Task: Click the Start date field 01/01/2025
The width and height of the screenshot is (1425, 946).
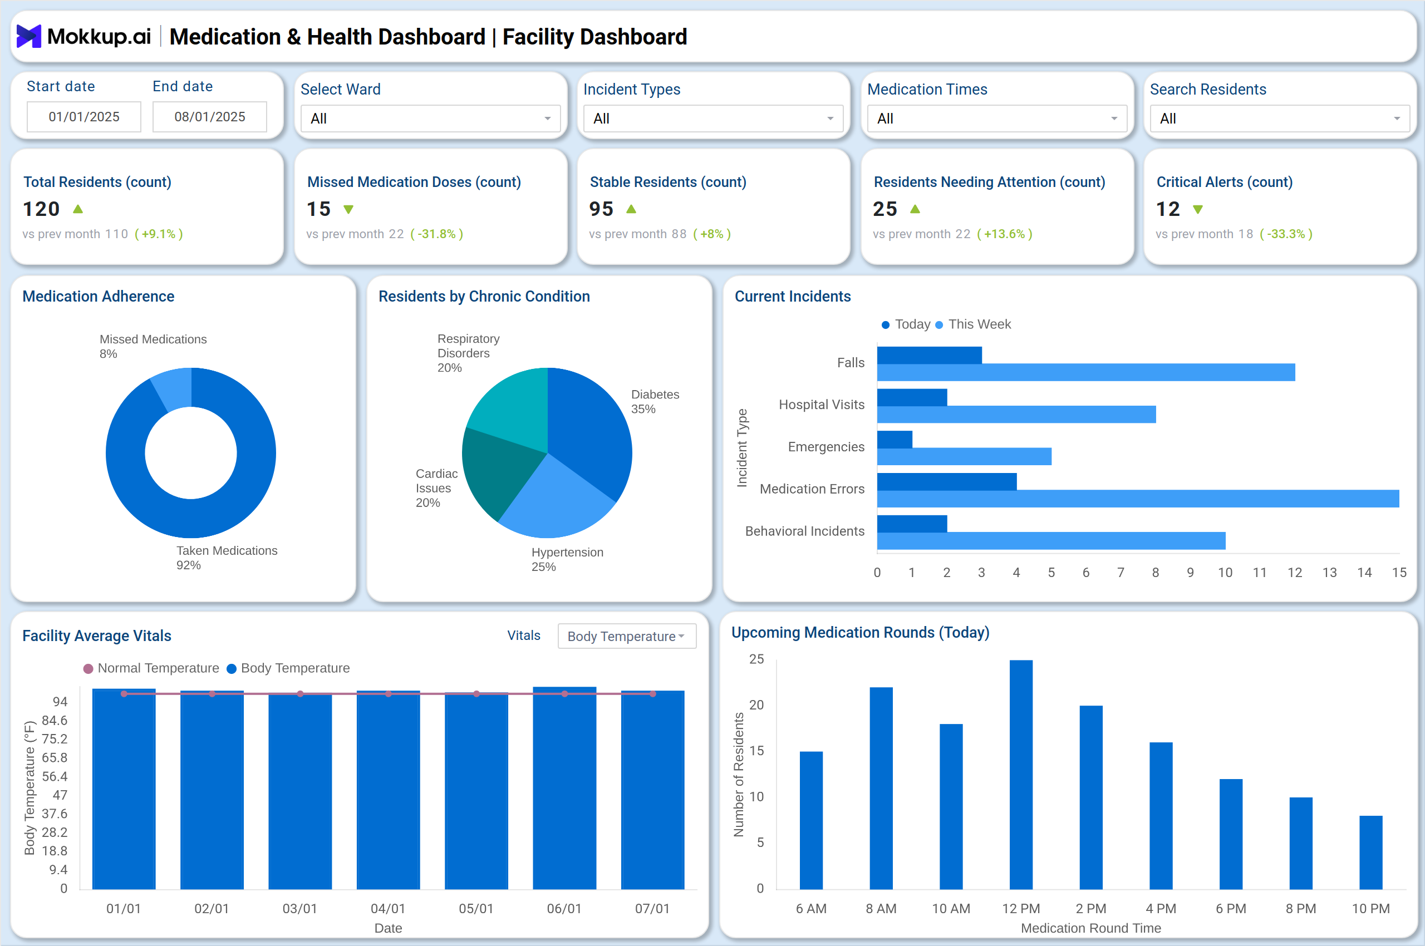Action: pos(84,116)
